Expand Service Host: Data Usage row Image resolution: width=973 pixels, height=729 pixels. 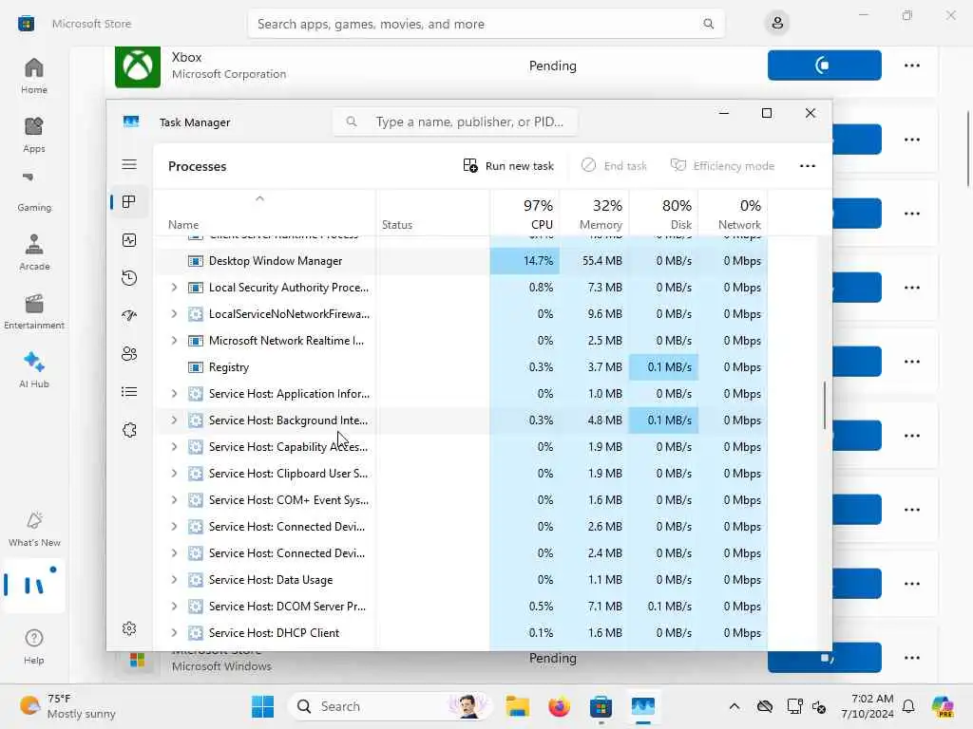pyautogui.click(x=175, y=580)
